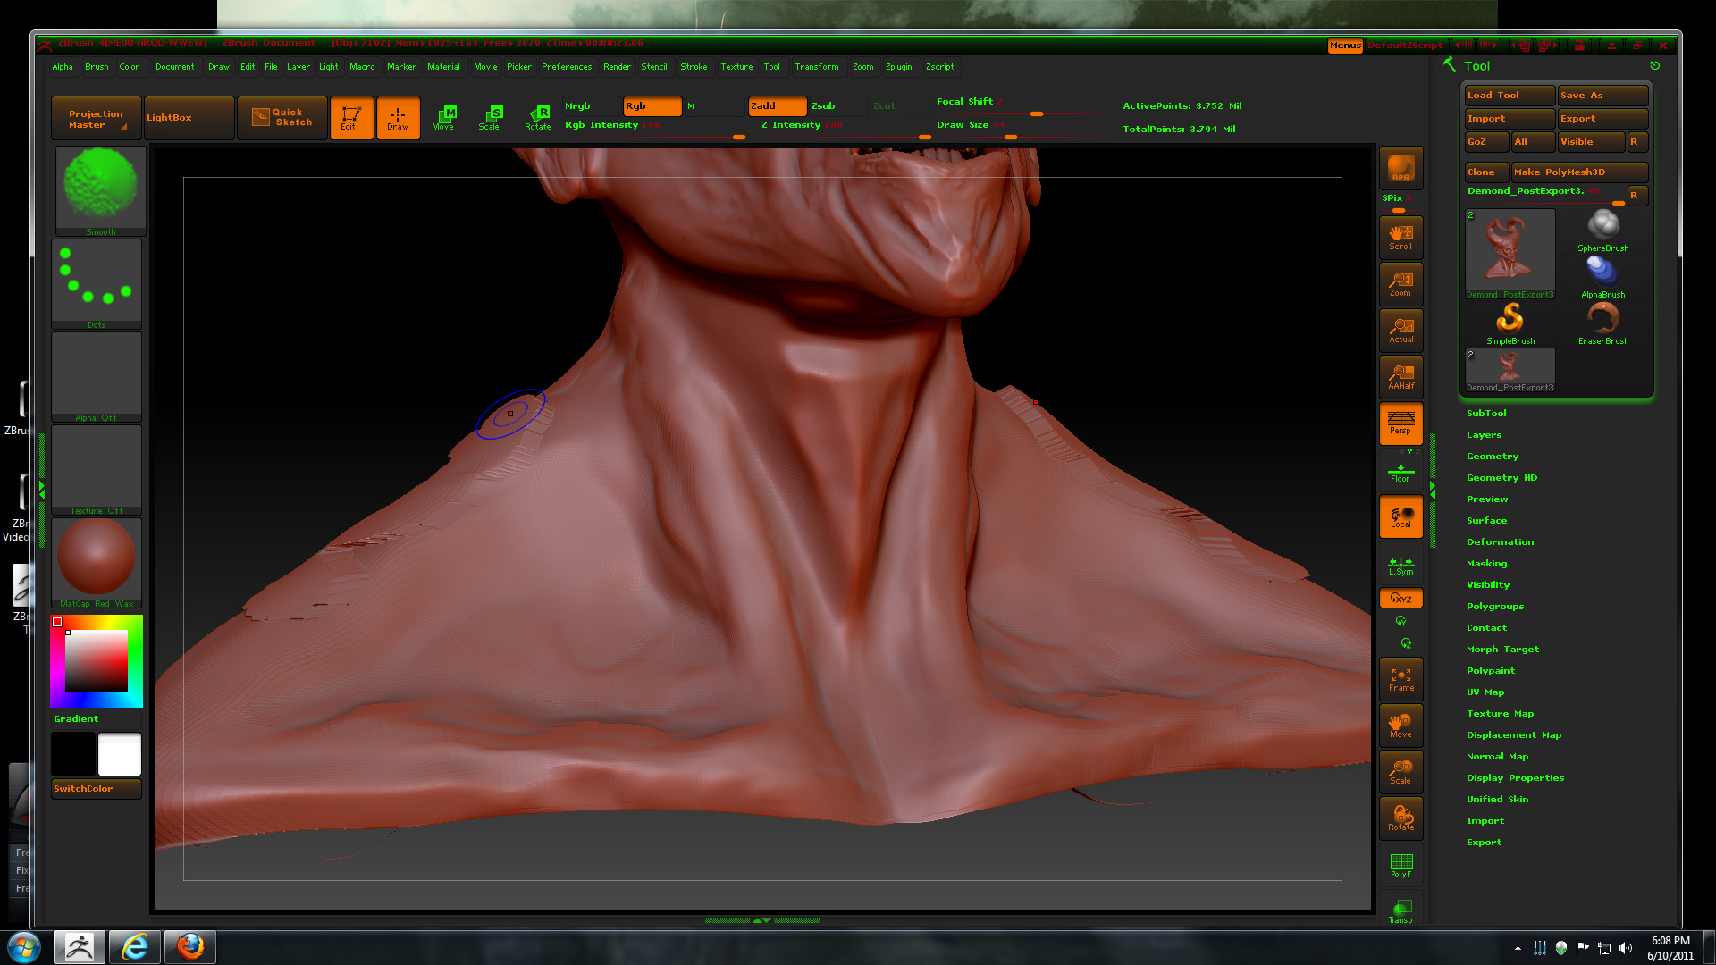Viewport: 1716px width, 965px height.
Task: Open the Deformation subpalette
Action: coord(1500,542)
